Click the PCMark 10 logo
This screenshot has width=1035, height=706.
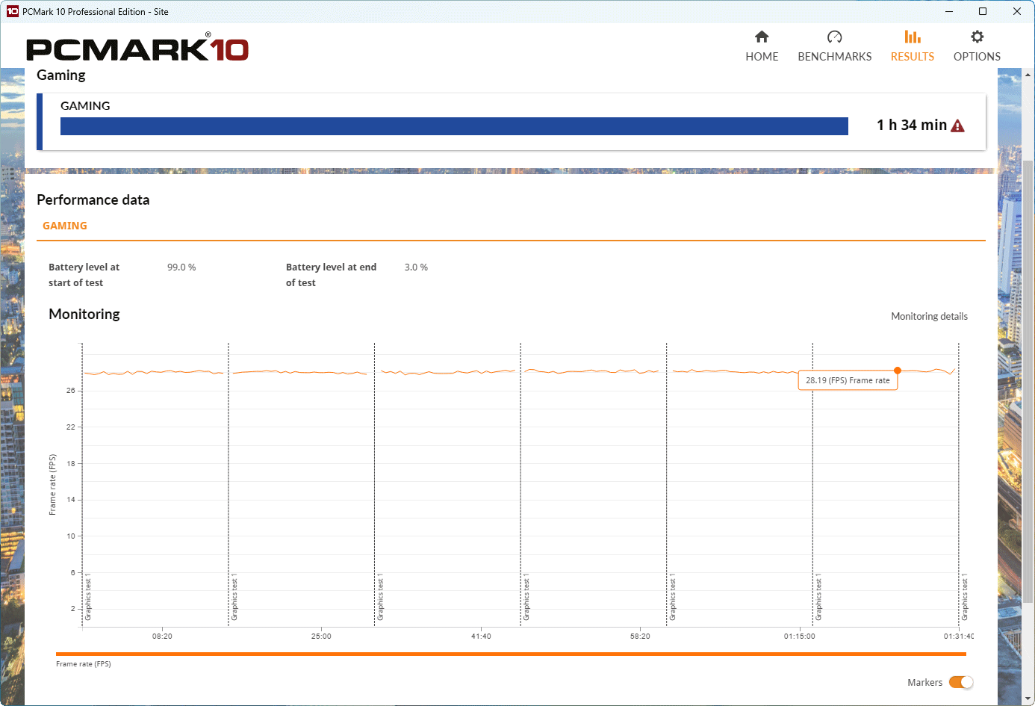137,48
